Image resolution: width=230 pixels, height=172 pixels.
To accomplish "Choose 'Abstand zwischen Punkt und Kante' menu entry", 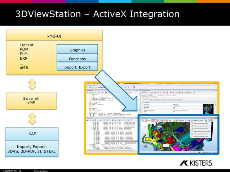I will 200,126.
